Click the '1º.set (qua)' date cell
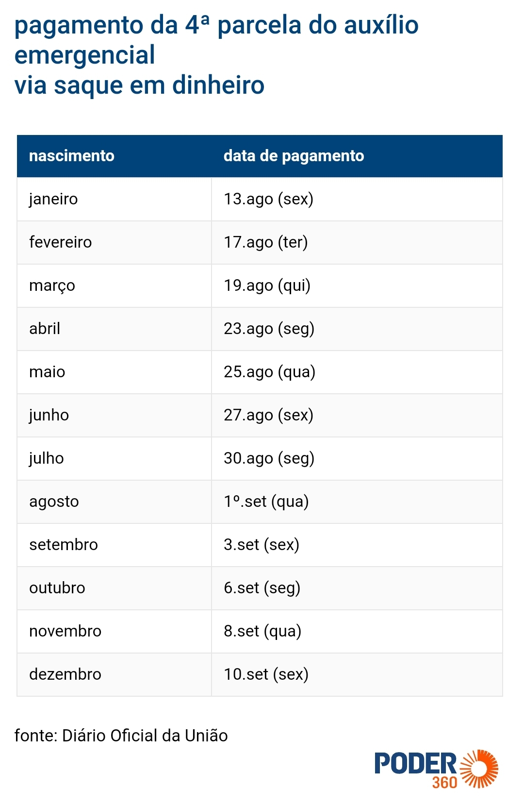The width and height of the screenshot is (524, 805). (357, 502)
